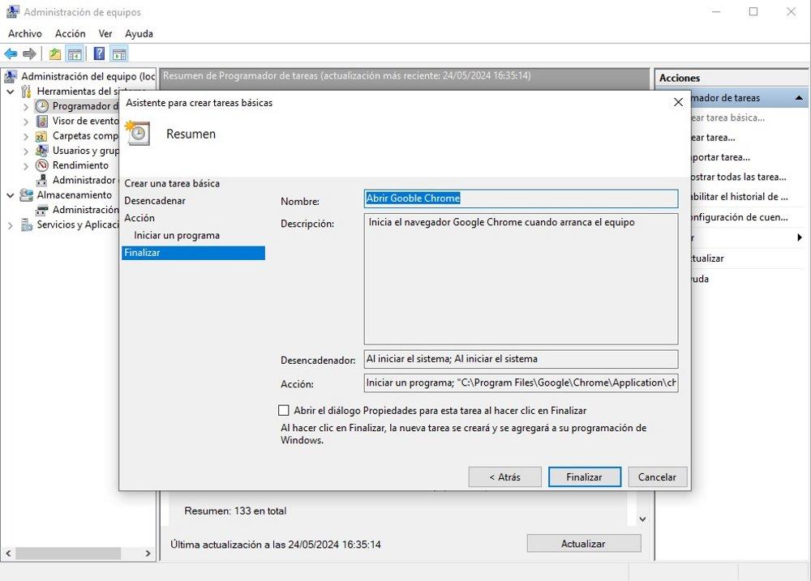Open the Programador de tareas icon
The width and height of the screenshot is (811, 581).
[x=42, y=106]
